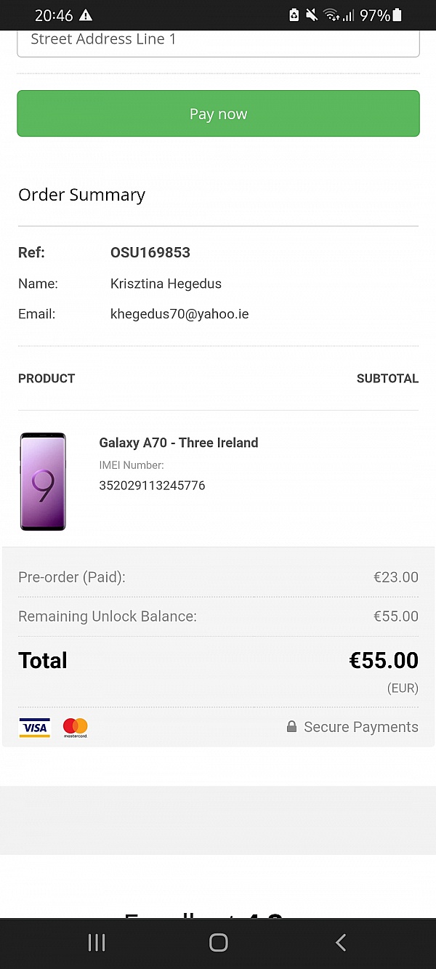Tap the warning triangle in status bar

pyautogui.click(x=86, y=15)
